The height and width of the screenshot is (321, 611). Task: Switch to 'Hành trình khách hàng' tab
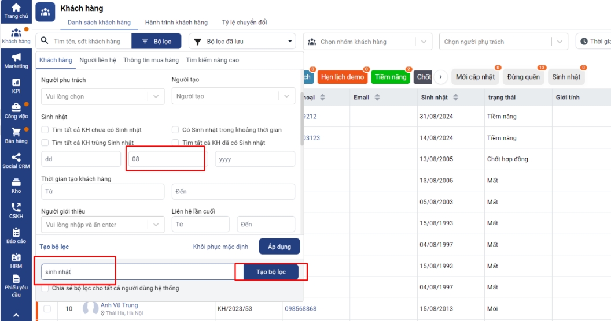pyautogui.click(x=176, y=23)
